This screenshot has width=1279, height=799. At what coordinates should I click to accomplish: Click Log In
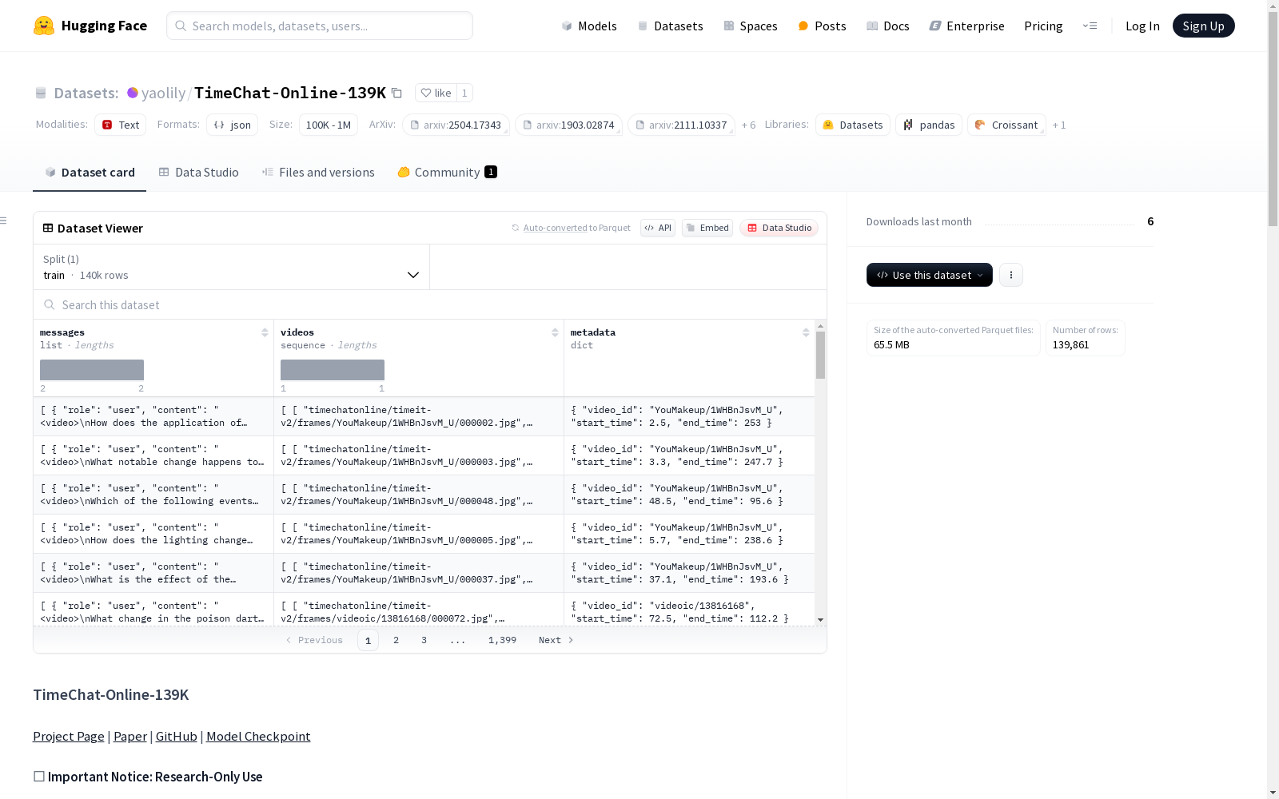1142,26
